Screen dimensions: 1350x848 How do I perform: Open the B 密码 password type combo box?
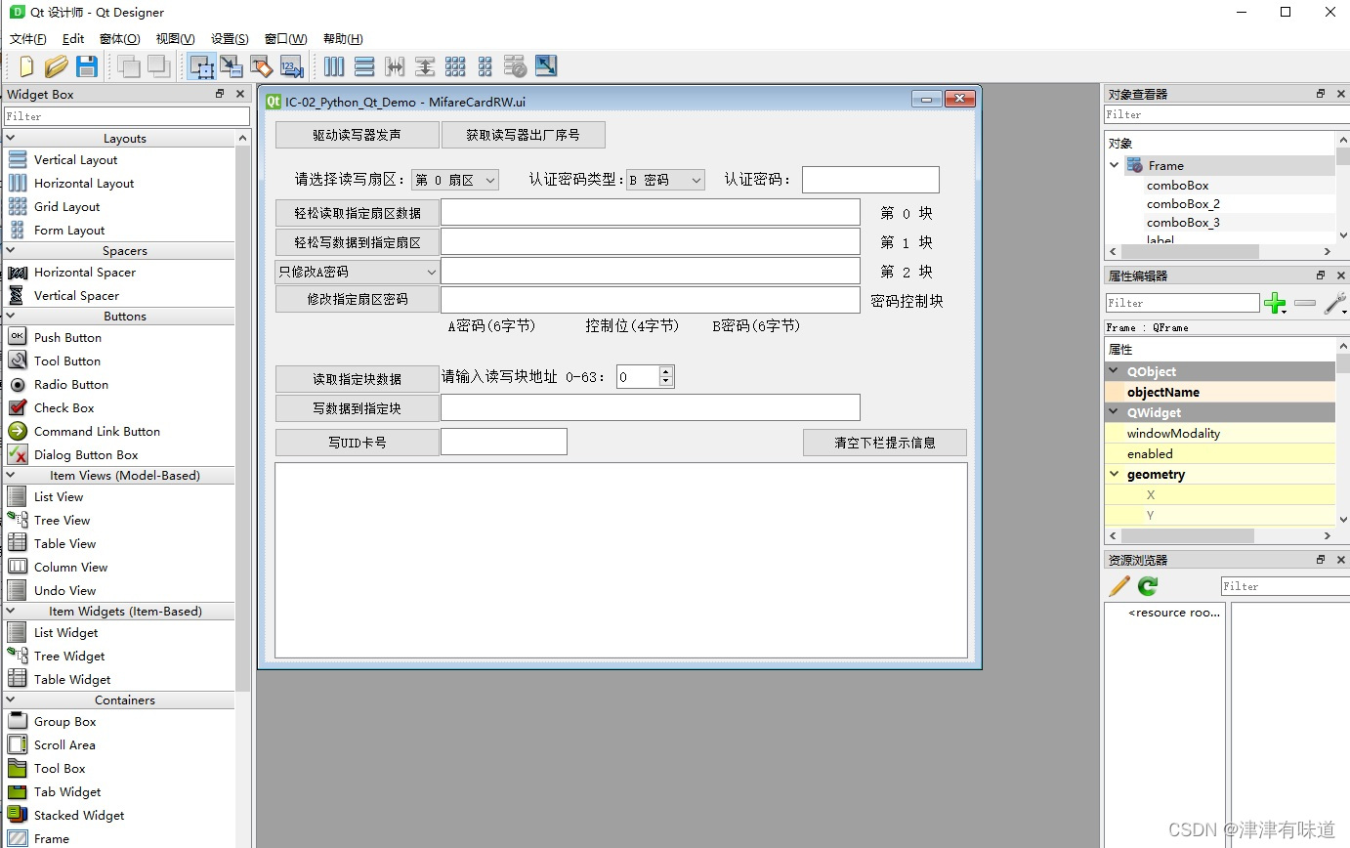click(665, 180)
